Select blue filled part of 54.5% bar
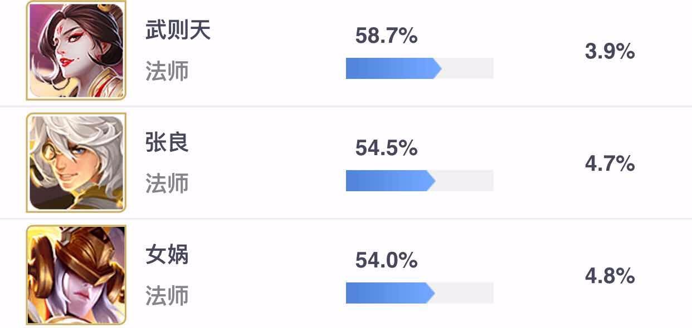692x328 pixels. [x=390, y=181]
